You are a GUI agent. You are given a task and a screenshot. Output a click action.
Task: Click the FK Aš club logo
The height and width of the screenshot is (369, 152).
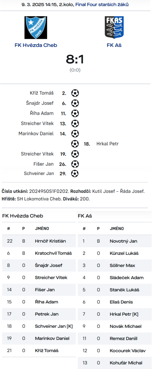point(114,28)
